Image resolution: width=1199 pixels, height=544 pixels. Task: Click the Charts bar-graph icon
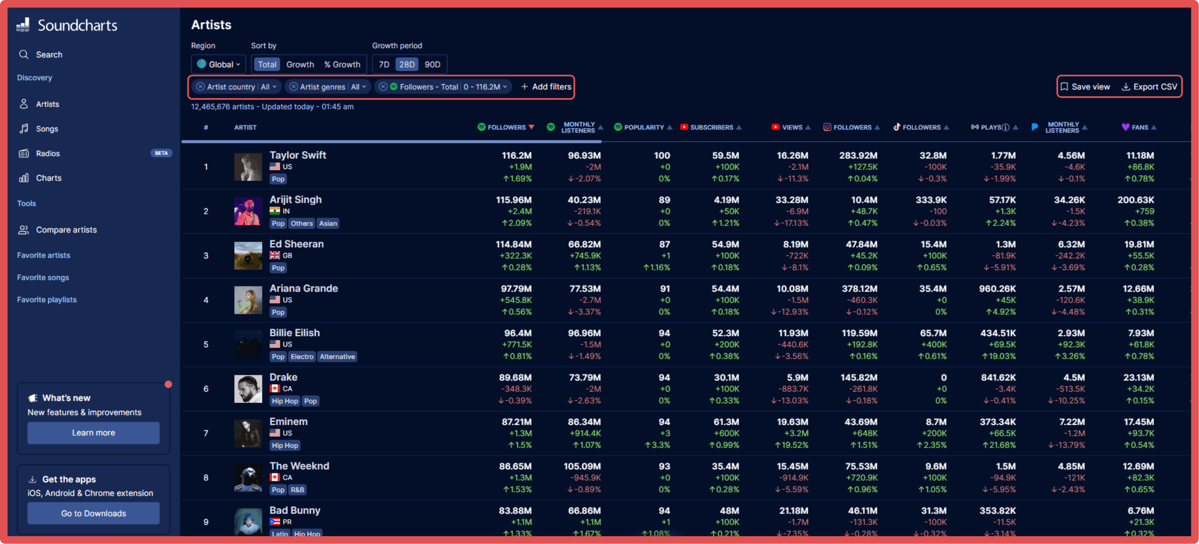tap(24, 178)
